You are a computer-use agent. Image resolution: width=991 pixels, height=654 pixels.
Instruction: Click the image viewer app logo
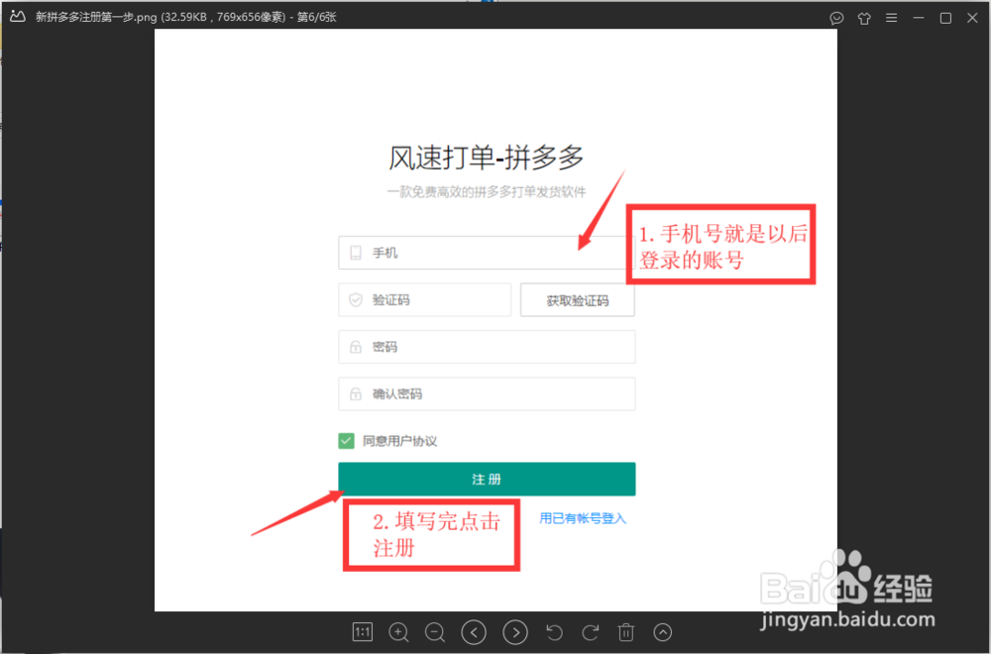click(x=17, y=17)
